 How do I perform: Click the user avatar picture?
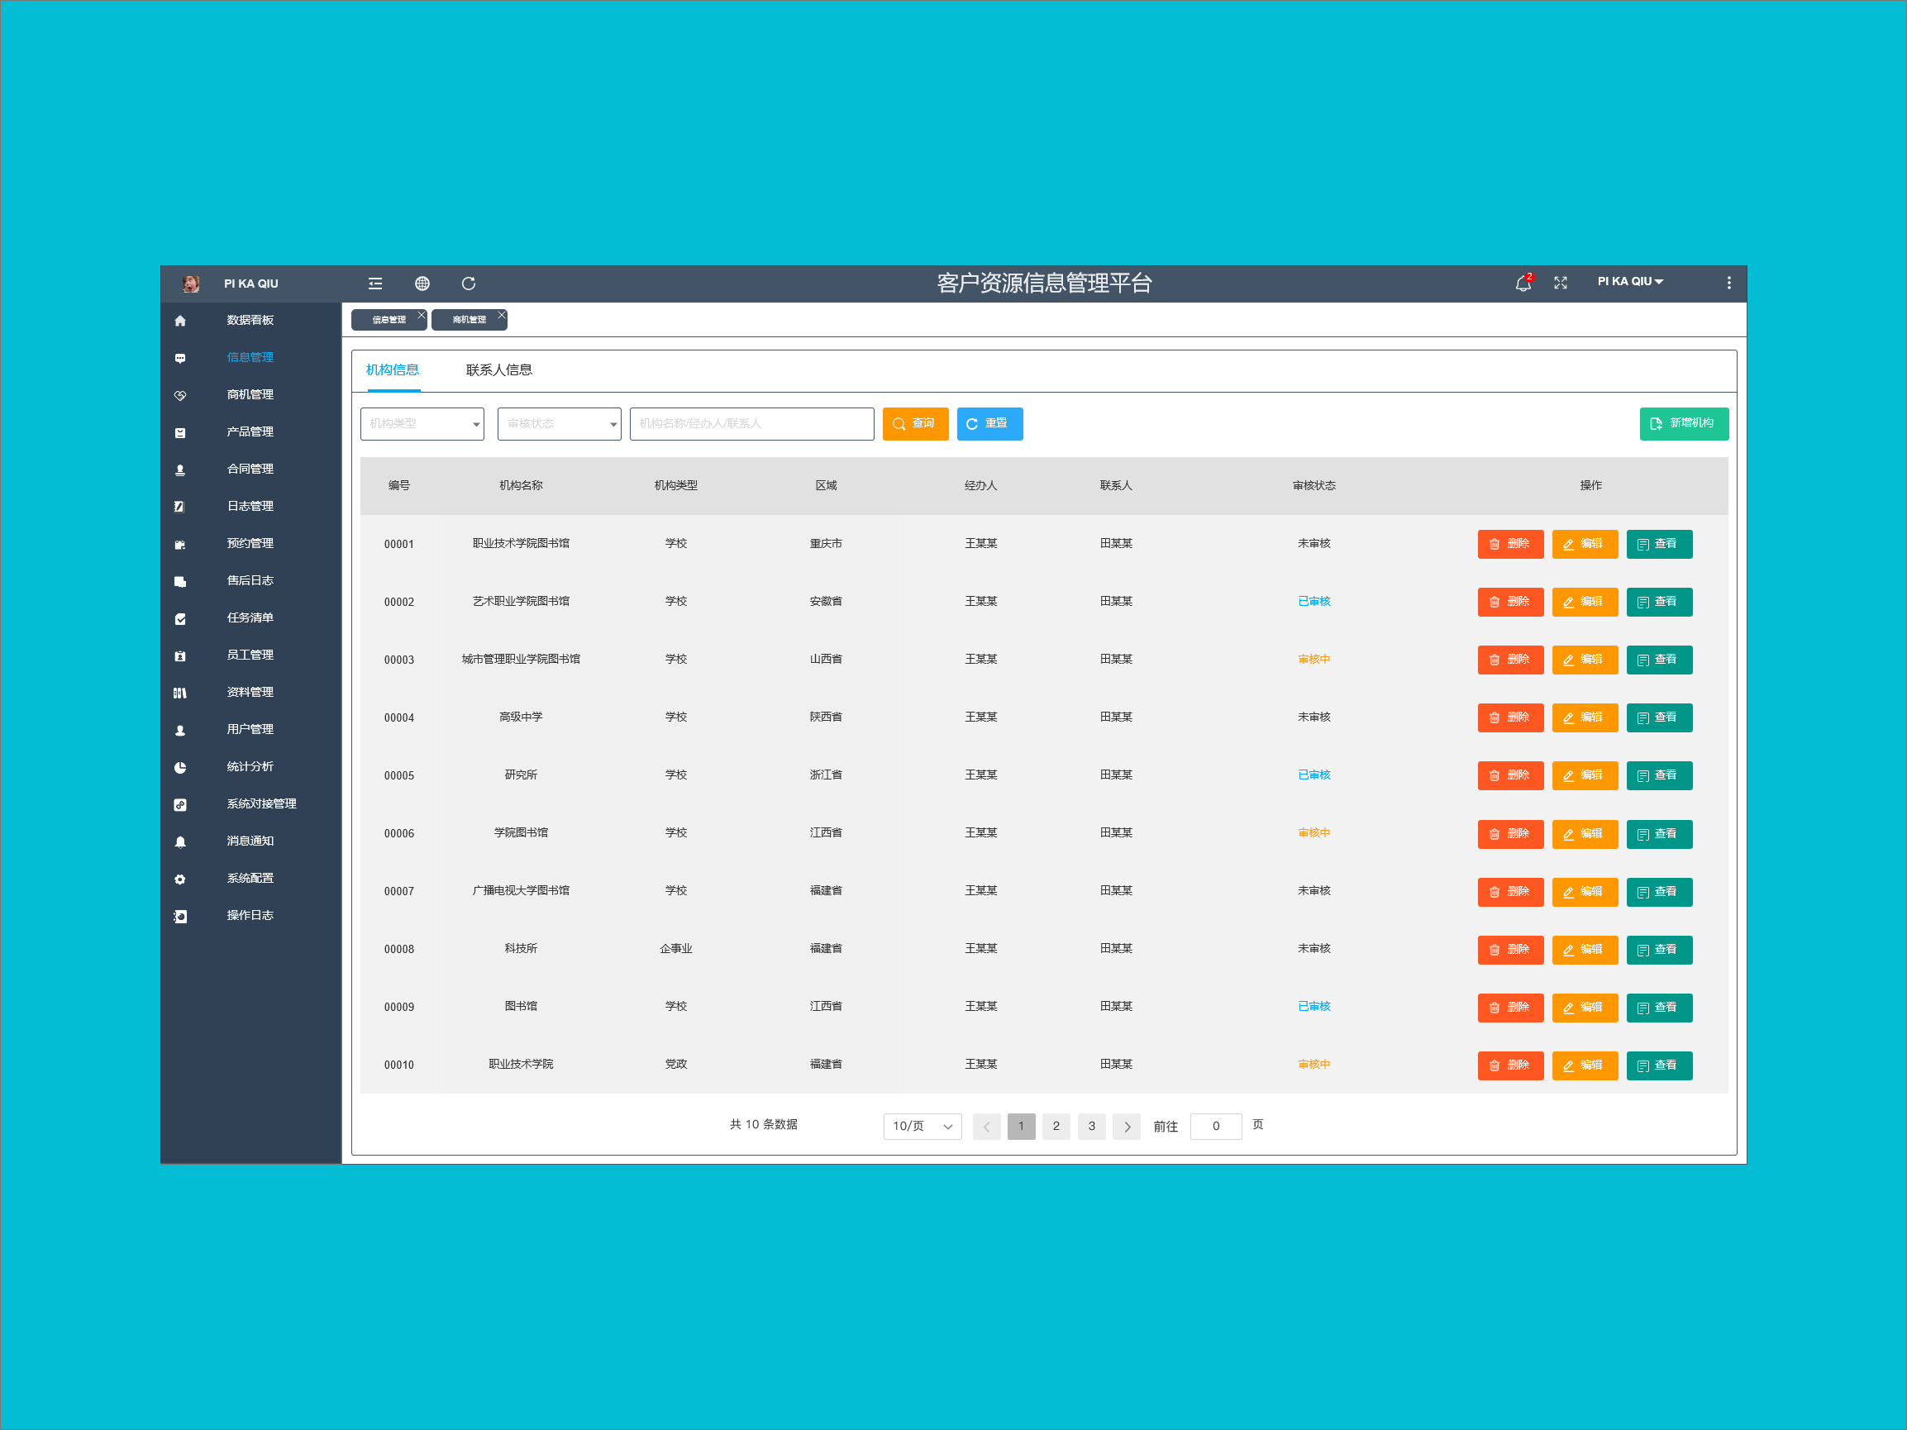192,284
